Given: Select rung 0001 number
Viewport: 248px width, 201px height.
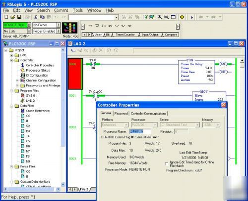Looking at the screenshot, I should pyautogui.click(x=72, y=96).
